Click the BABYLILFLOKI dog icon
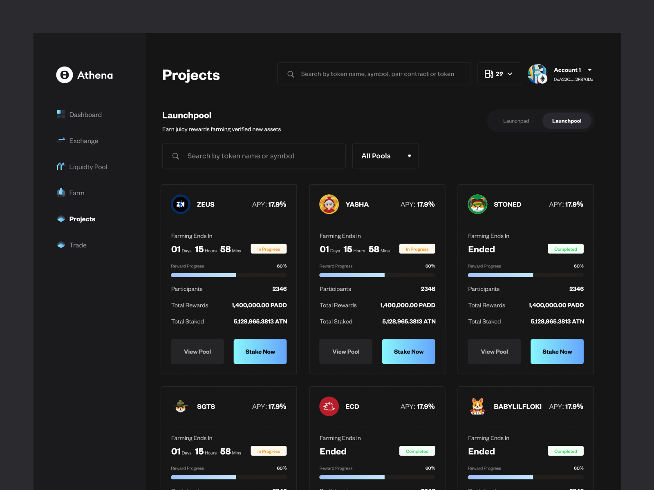The image size is (654, 490). (x=477, y=406)
